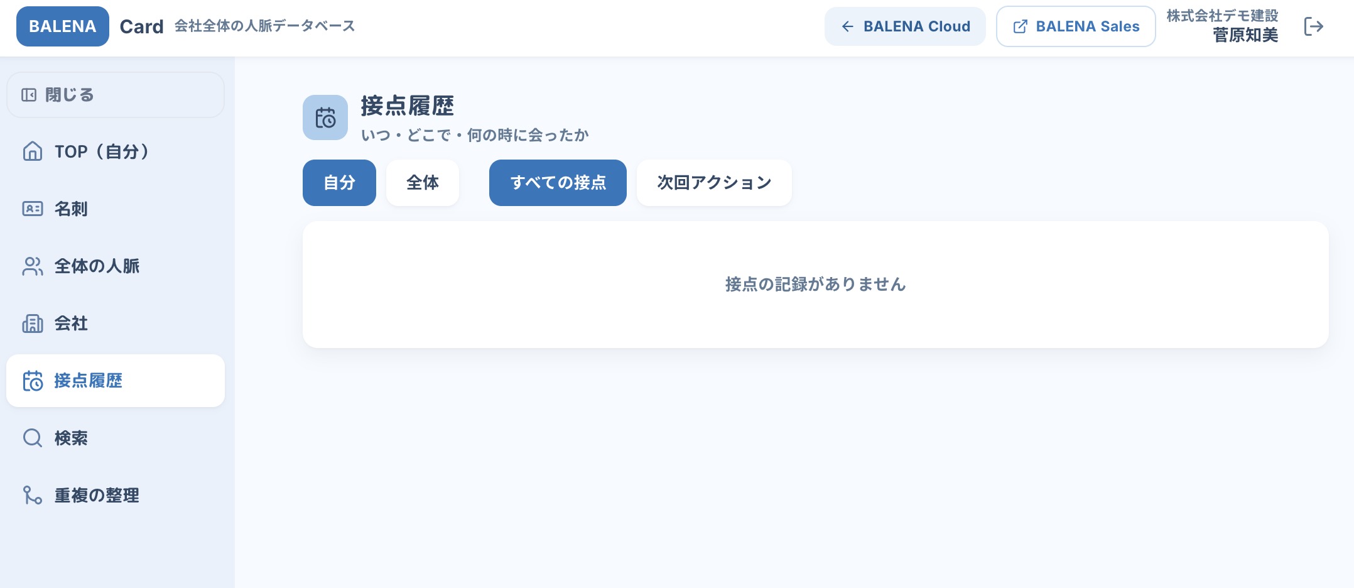1354x588 pixels.
Task: Click the business card icon beside 名刺
Action: pos(33,209)
